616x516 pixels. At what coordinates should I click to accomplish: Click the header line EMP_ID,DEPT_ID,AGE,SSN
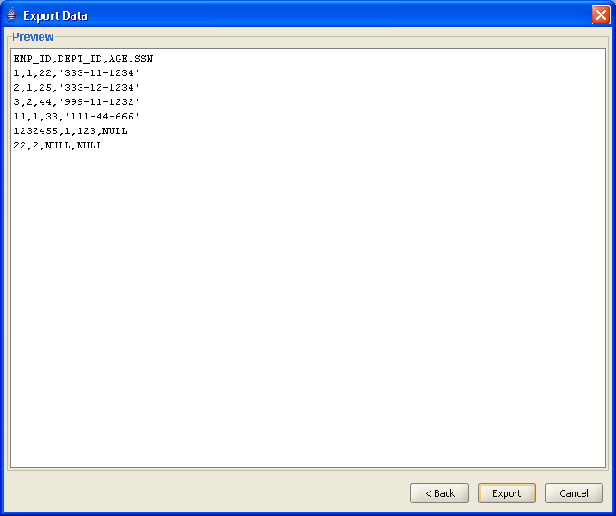(x=83, y=59)
